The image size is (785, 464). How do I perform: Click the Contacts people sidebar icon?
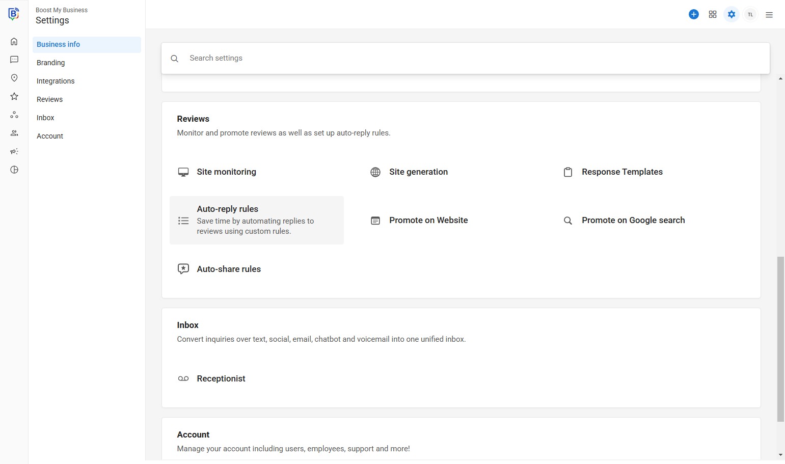[x=14, y=133]
